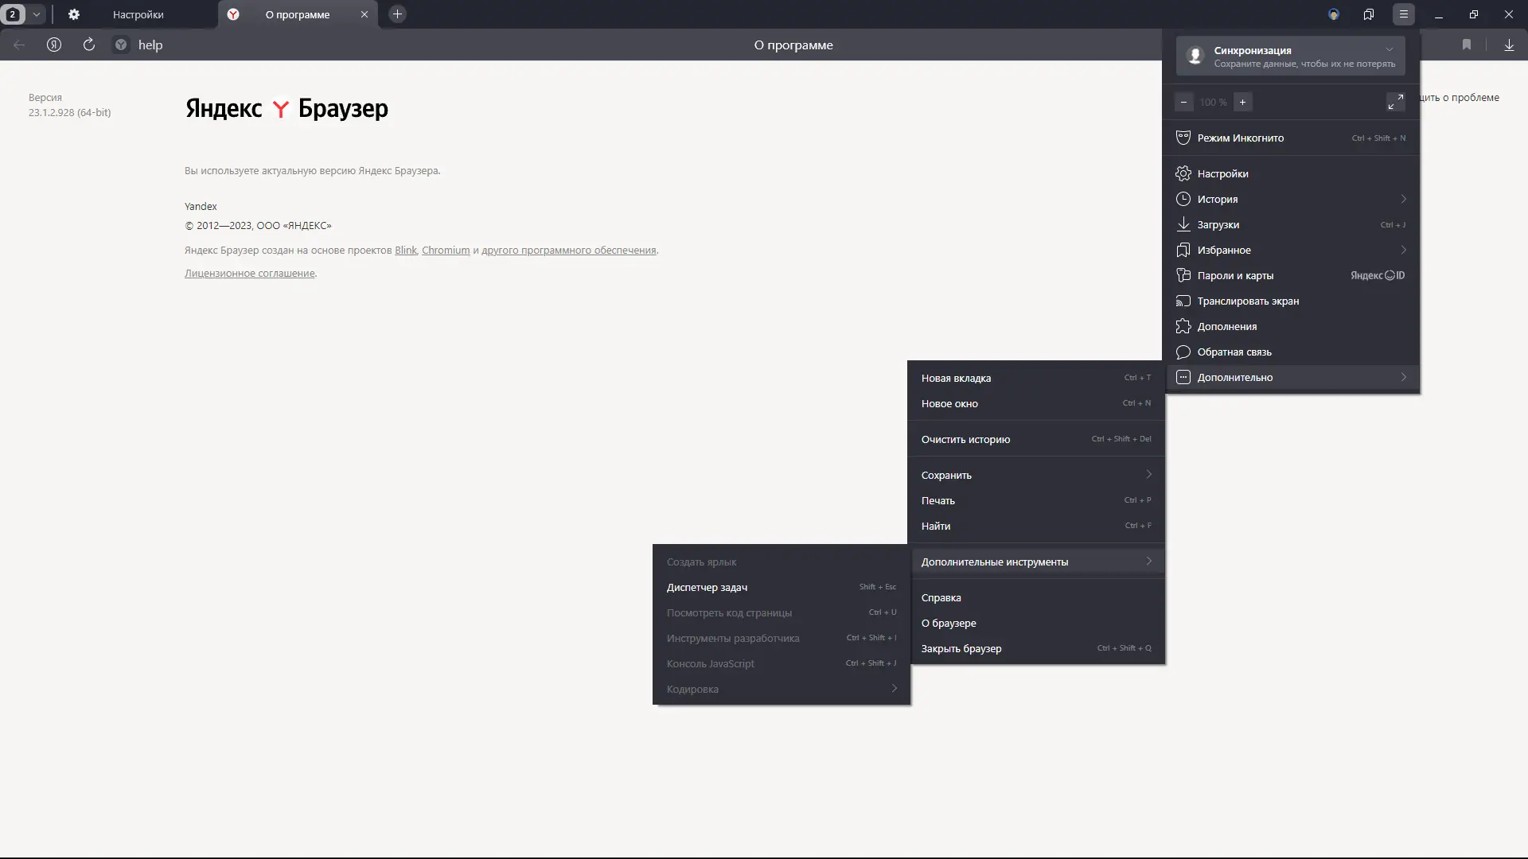The height and width of the screenshot is (859, 1528).
Task: Expand the History submenu
Action: pos(1403,199)
